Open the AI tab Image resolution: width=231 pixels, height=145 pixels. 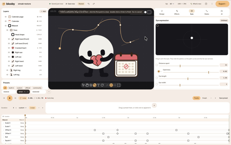222,12
